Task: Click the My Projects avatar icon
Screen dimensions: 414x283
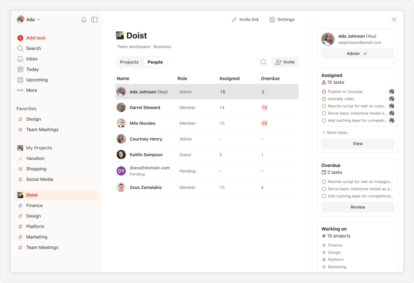Action: click(x=20, y=148)
